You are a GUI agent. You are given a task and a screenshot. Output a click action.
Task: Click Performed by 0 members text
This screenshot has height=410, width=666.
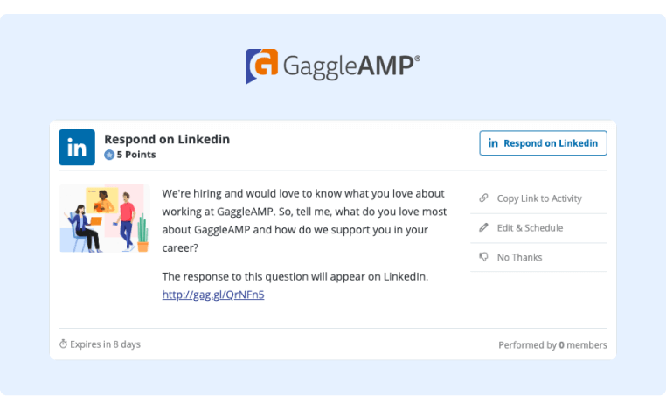(552, 345)
